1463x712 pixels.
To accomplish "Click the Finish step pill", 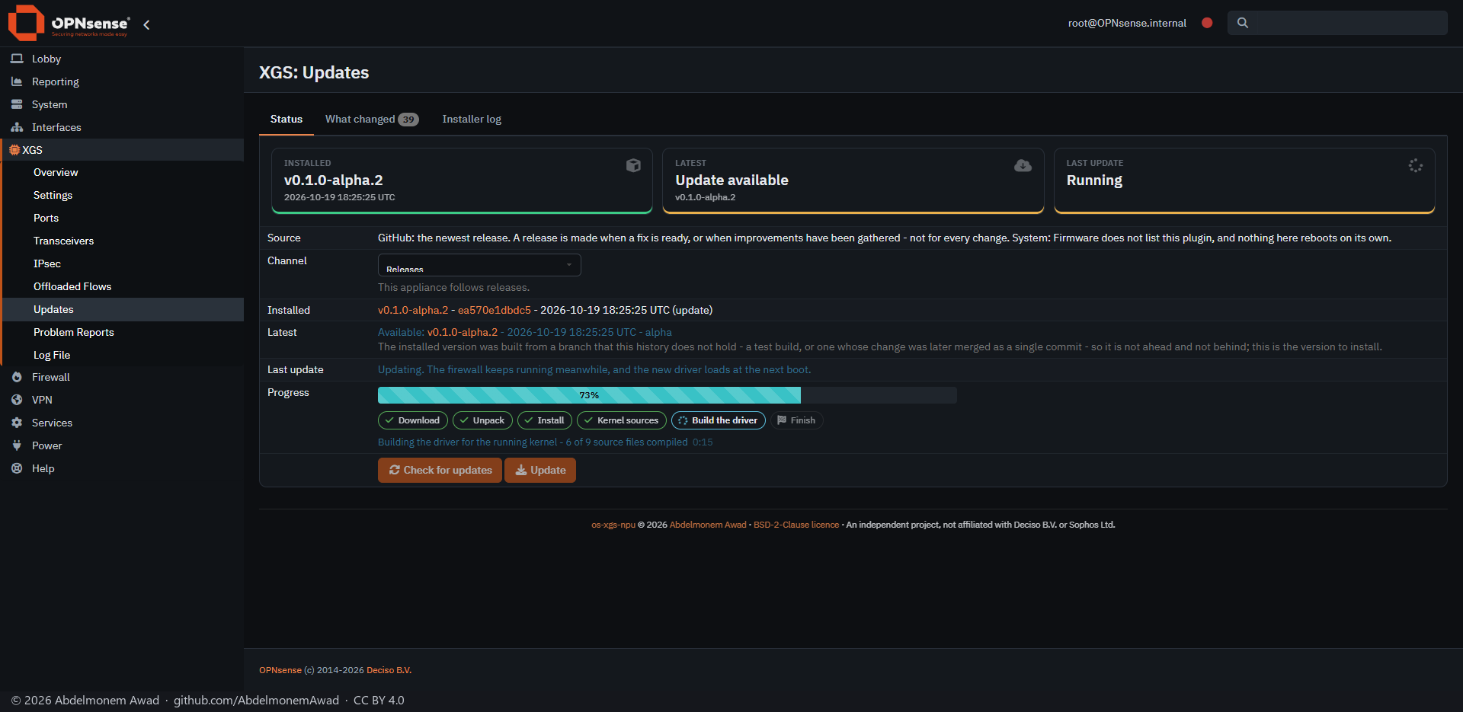I will (796, 420).
